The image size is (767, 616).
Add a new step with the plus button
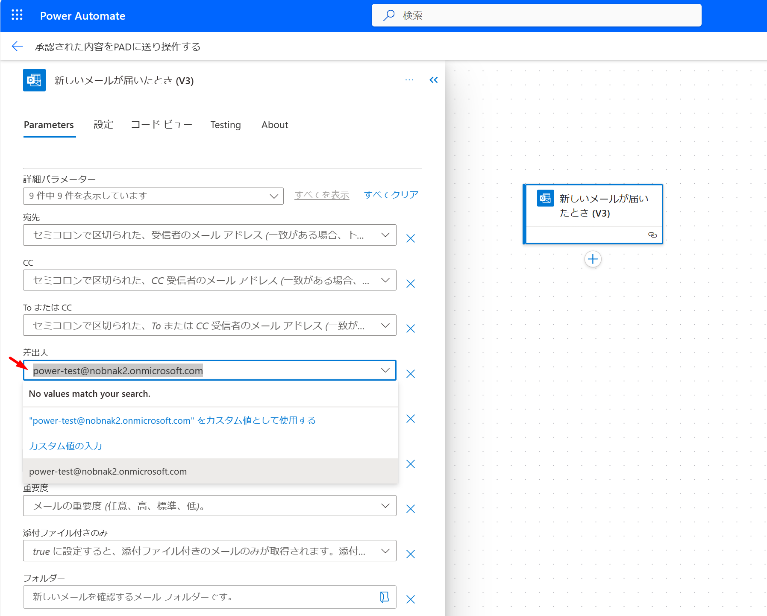[x=593, y=259]
